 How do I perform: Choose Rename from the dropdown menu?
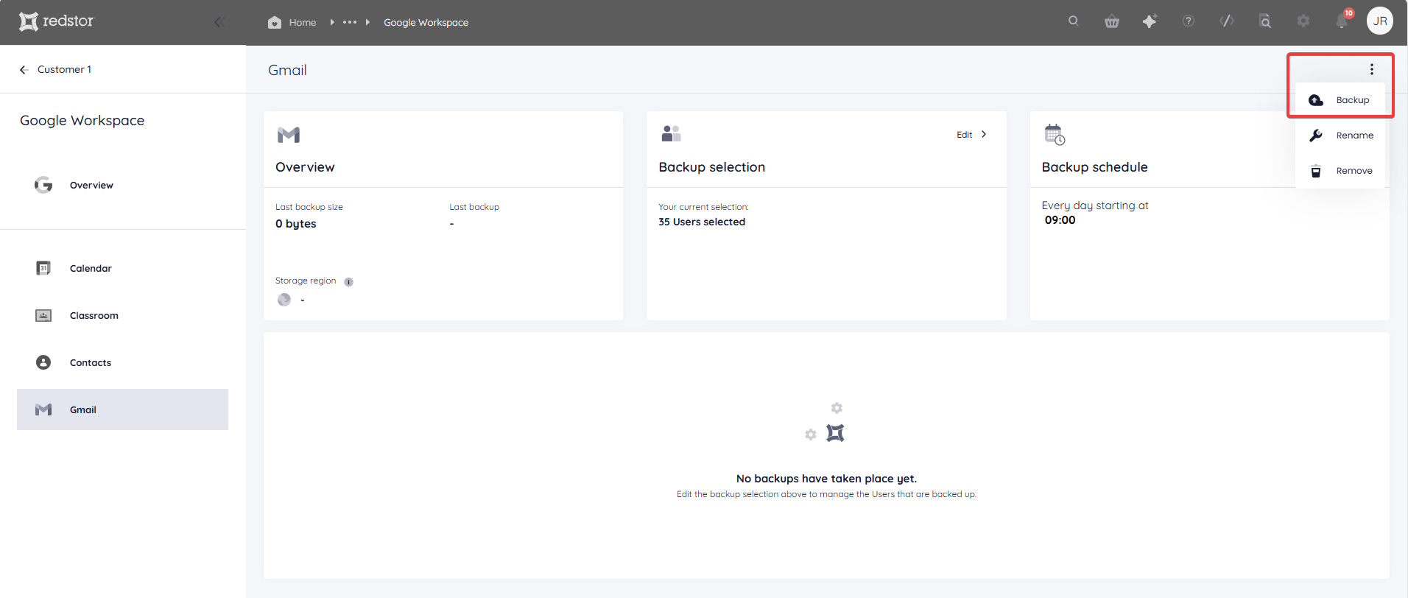tap(1340, 136)
